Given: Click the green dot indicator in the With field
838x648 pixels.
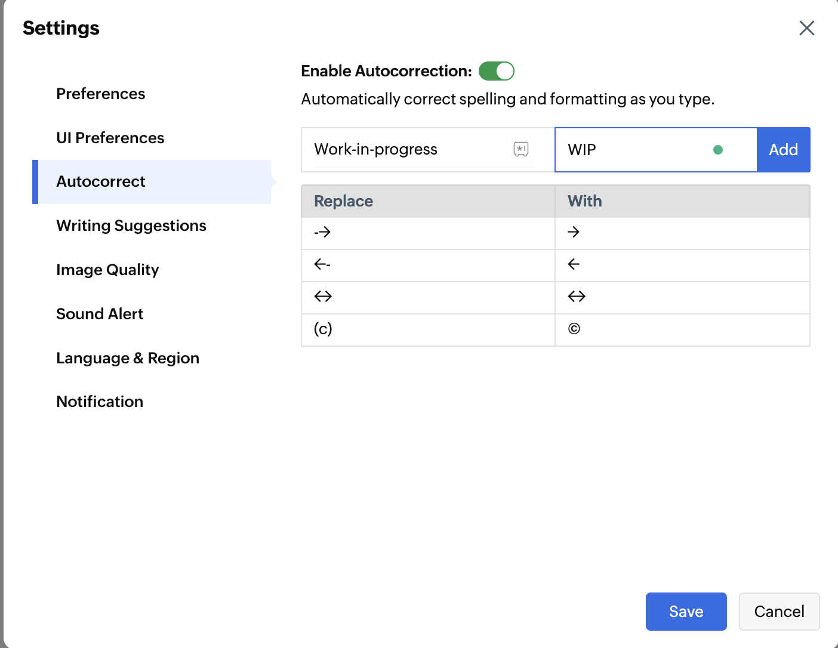Looking at the screenshot, I should click(x=718, y=150).
